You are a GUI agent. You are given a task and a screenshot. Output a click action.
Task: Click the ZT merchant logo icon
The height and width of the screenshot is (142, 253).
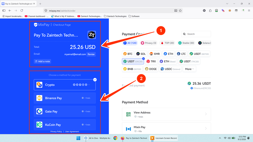92,35
